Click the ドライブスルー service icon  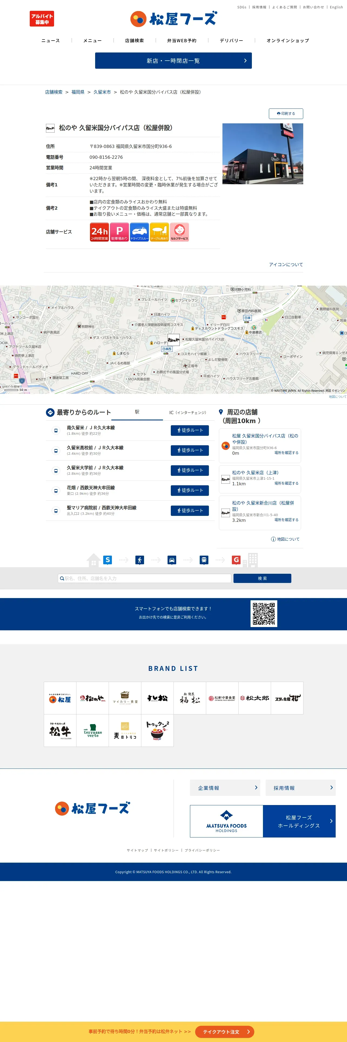coord(139,232)
